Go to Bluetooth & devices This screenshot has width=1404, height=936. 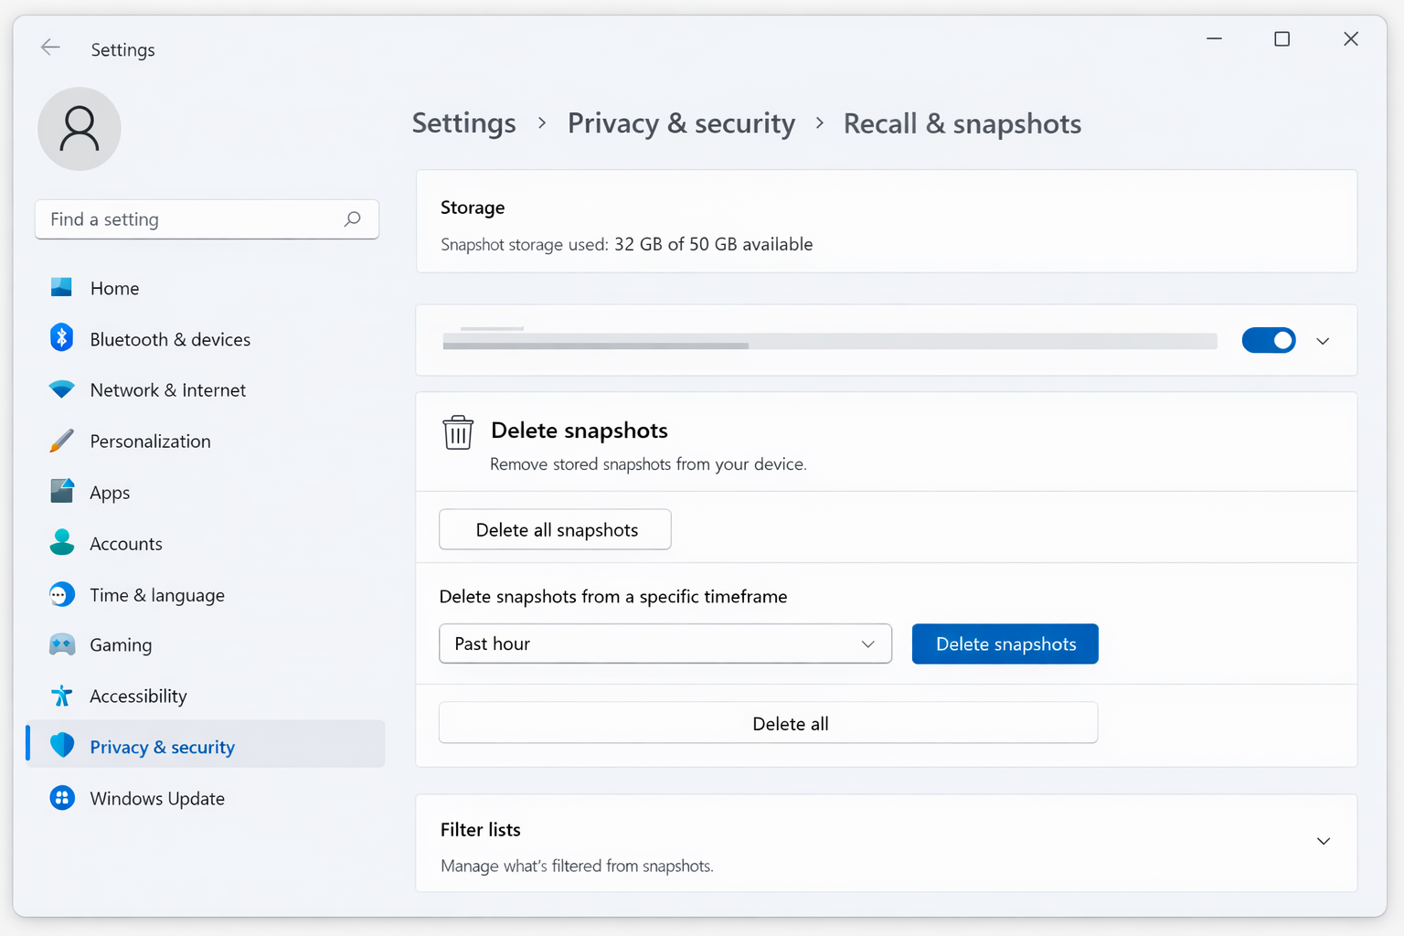[x=170, y=340]
